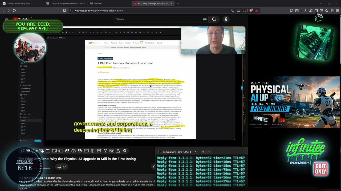
Task: Click the article author name link
Action: pyautogui.click(x=105, y=72)
